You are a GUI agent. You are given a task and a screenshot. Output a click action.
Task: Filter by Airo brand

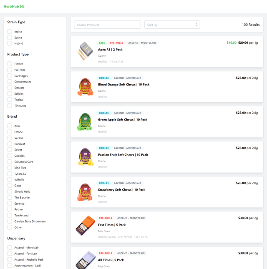(x=10, y=126)
